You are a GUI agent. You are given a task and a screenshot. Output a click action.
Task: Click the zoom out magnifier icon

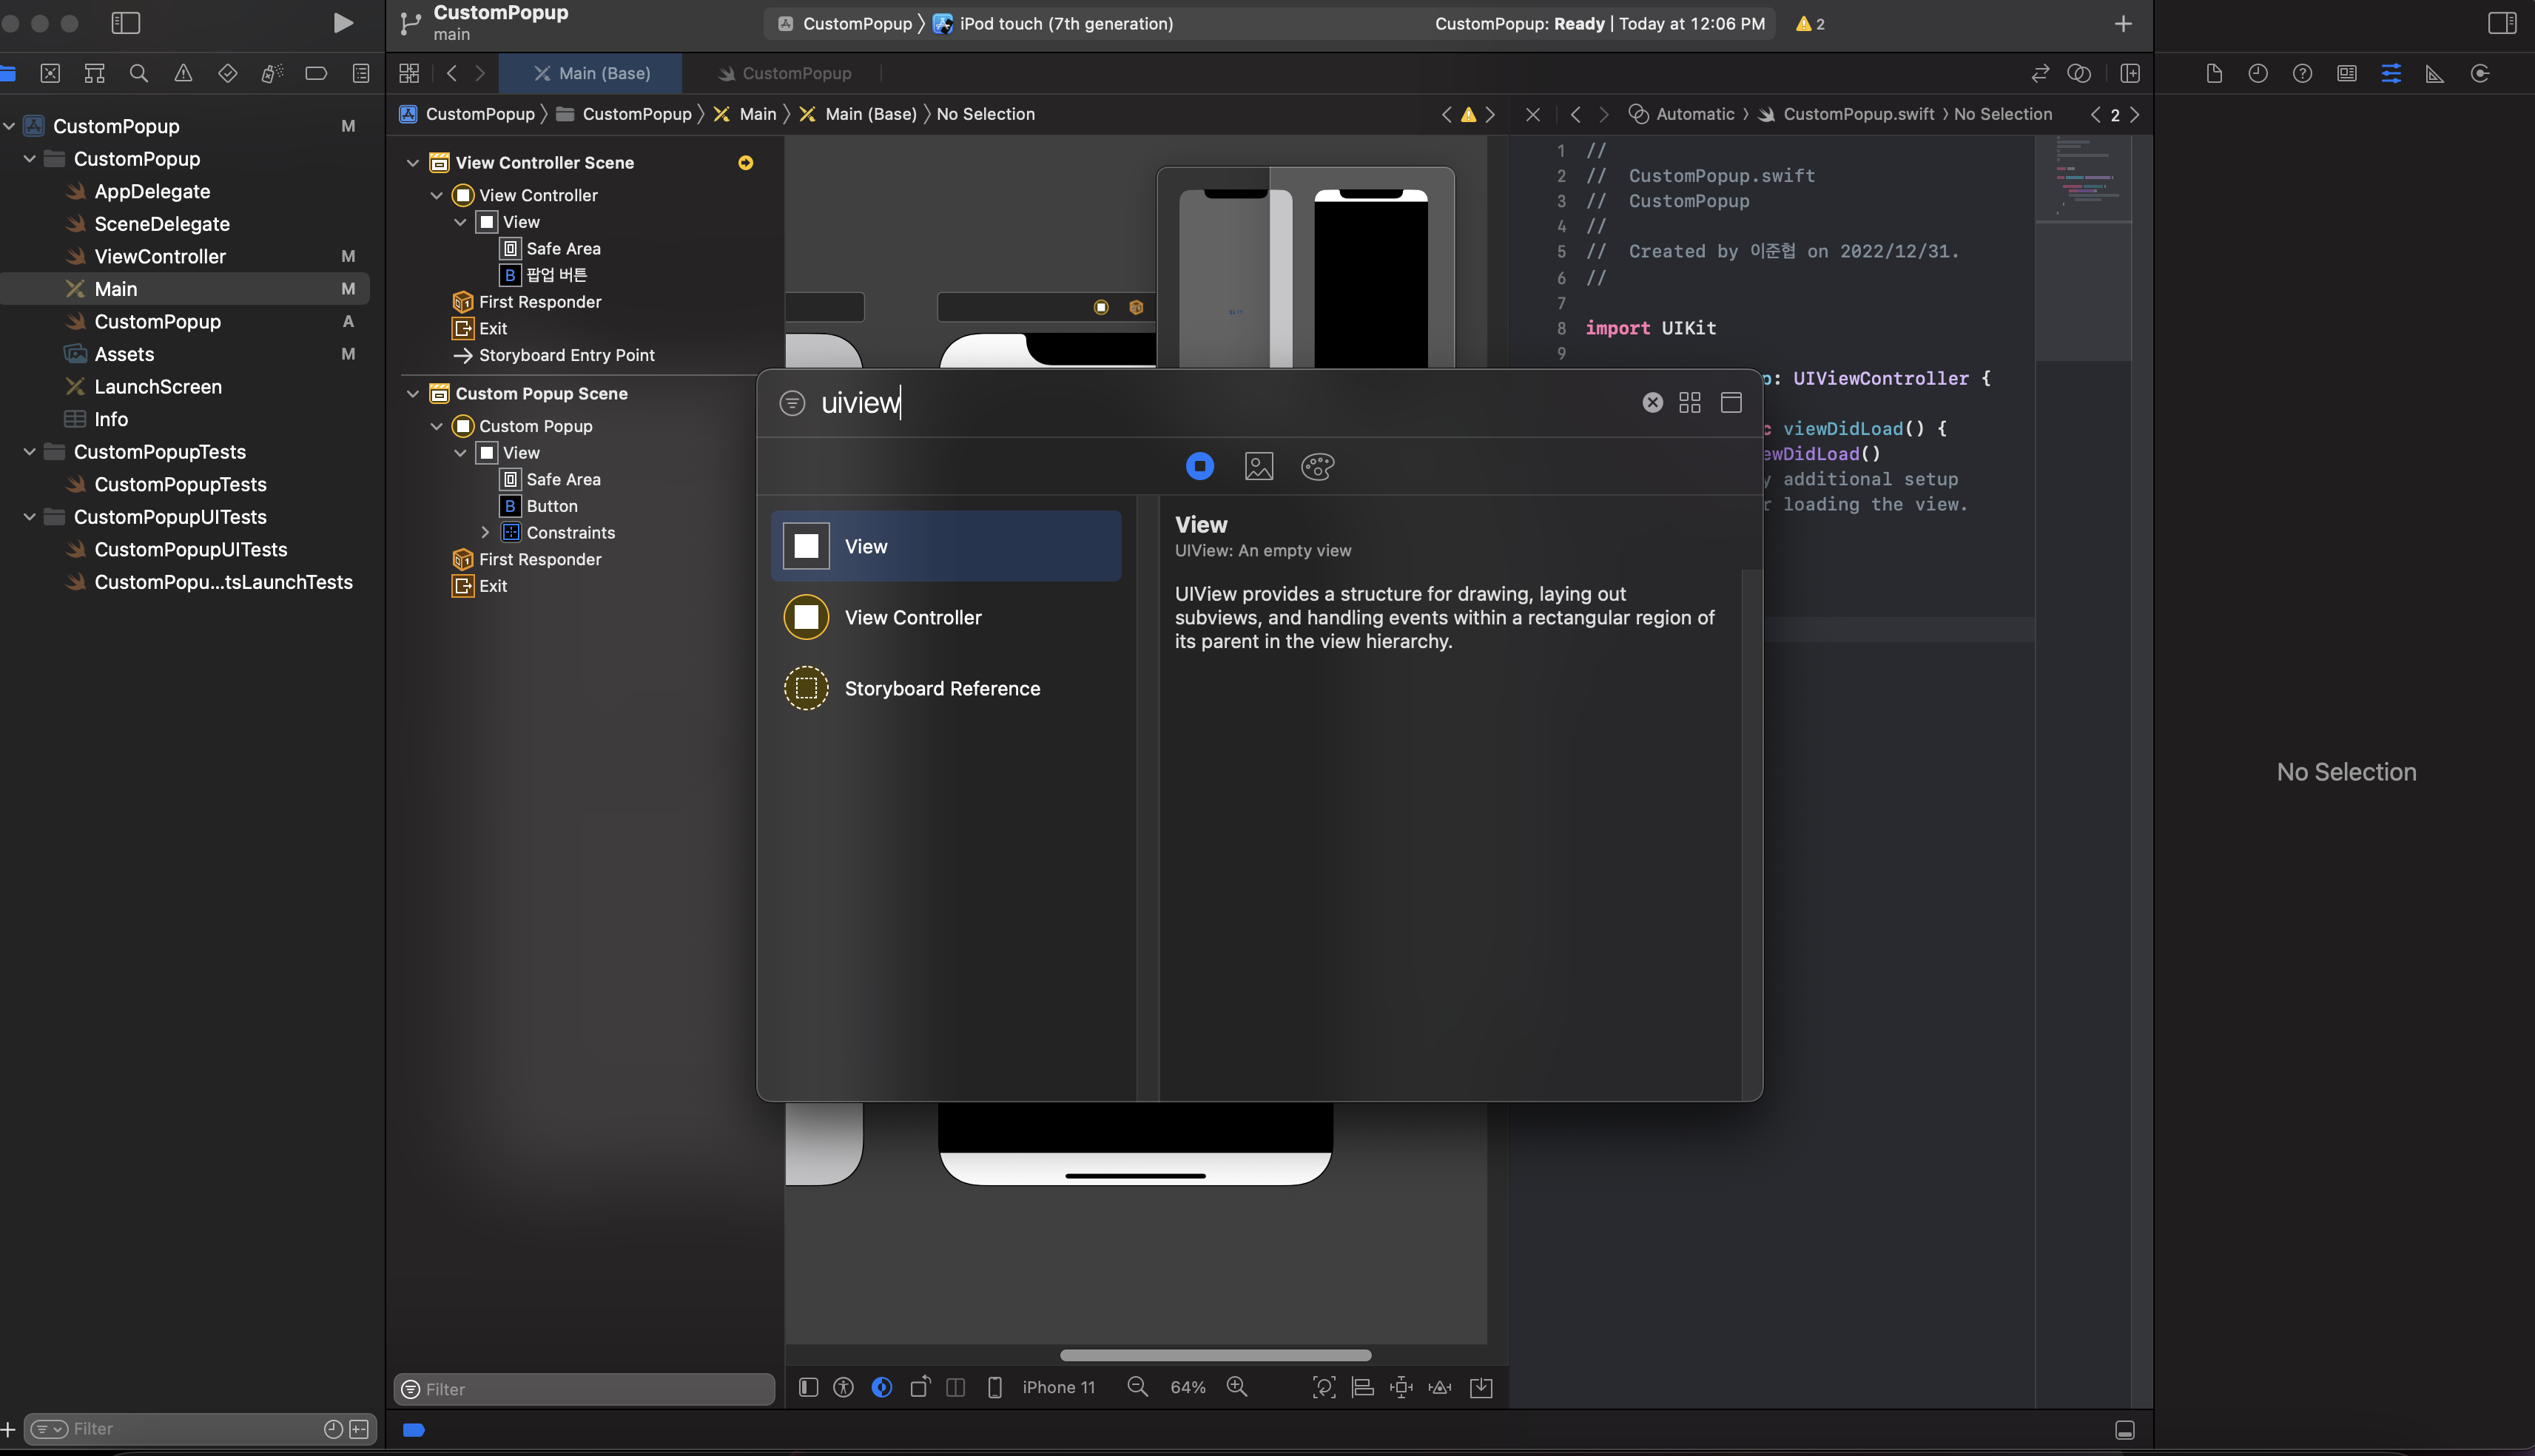(x=1137, y=1387)
